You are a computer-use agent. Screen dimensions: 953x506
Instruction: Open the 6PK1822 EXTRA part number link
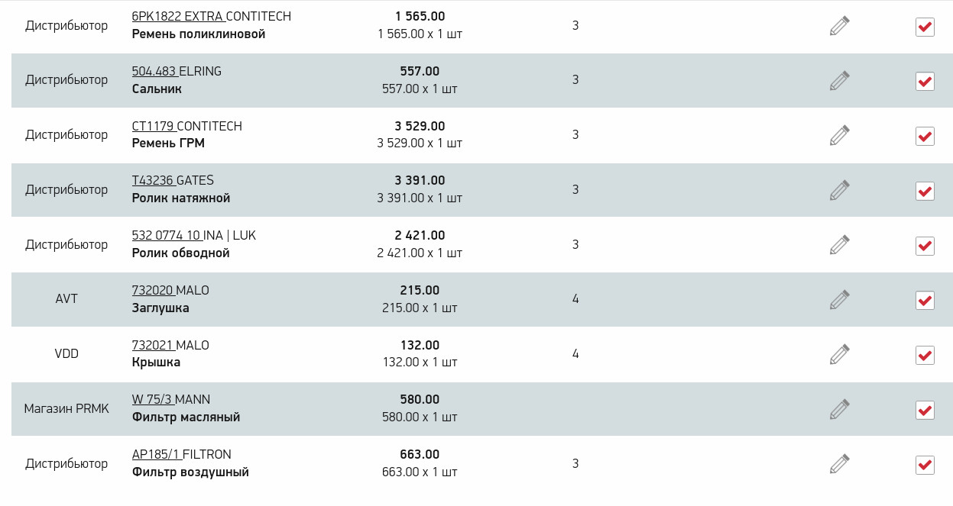pyautogui.click(x=177, y=17)
